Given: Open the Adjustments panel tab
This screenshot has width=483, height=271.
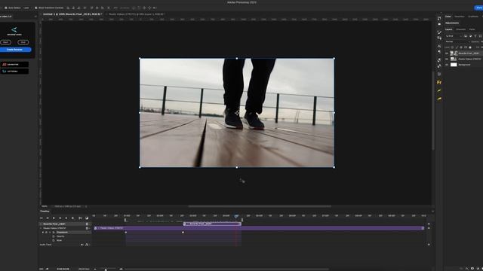Looking at the screenshot, I should (452, 23).
